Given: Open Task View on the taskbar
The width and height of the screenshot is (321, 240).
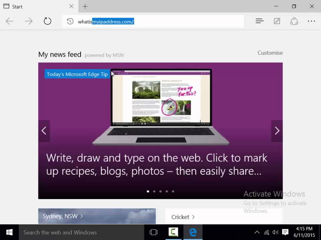Looking at the screenshot, I should [x=153, y=232].
